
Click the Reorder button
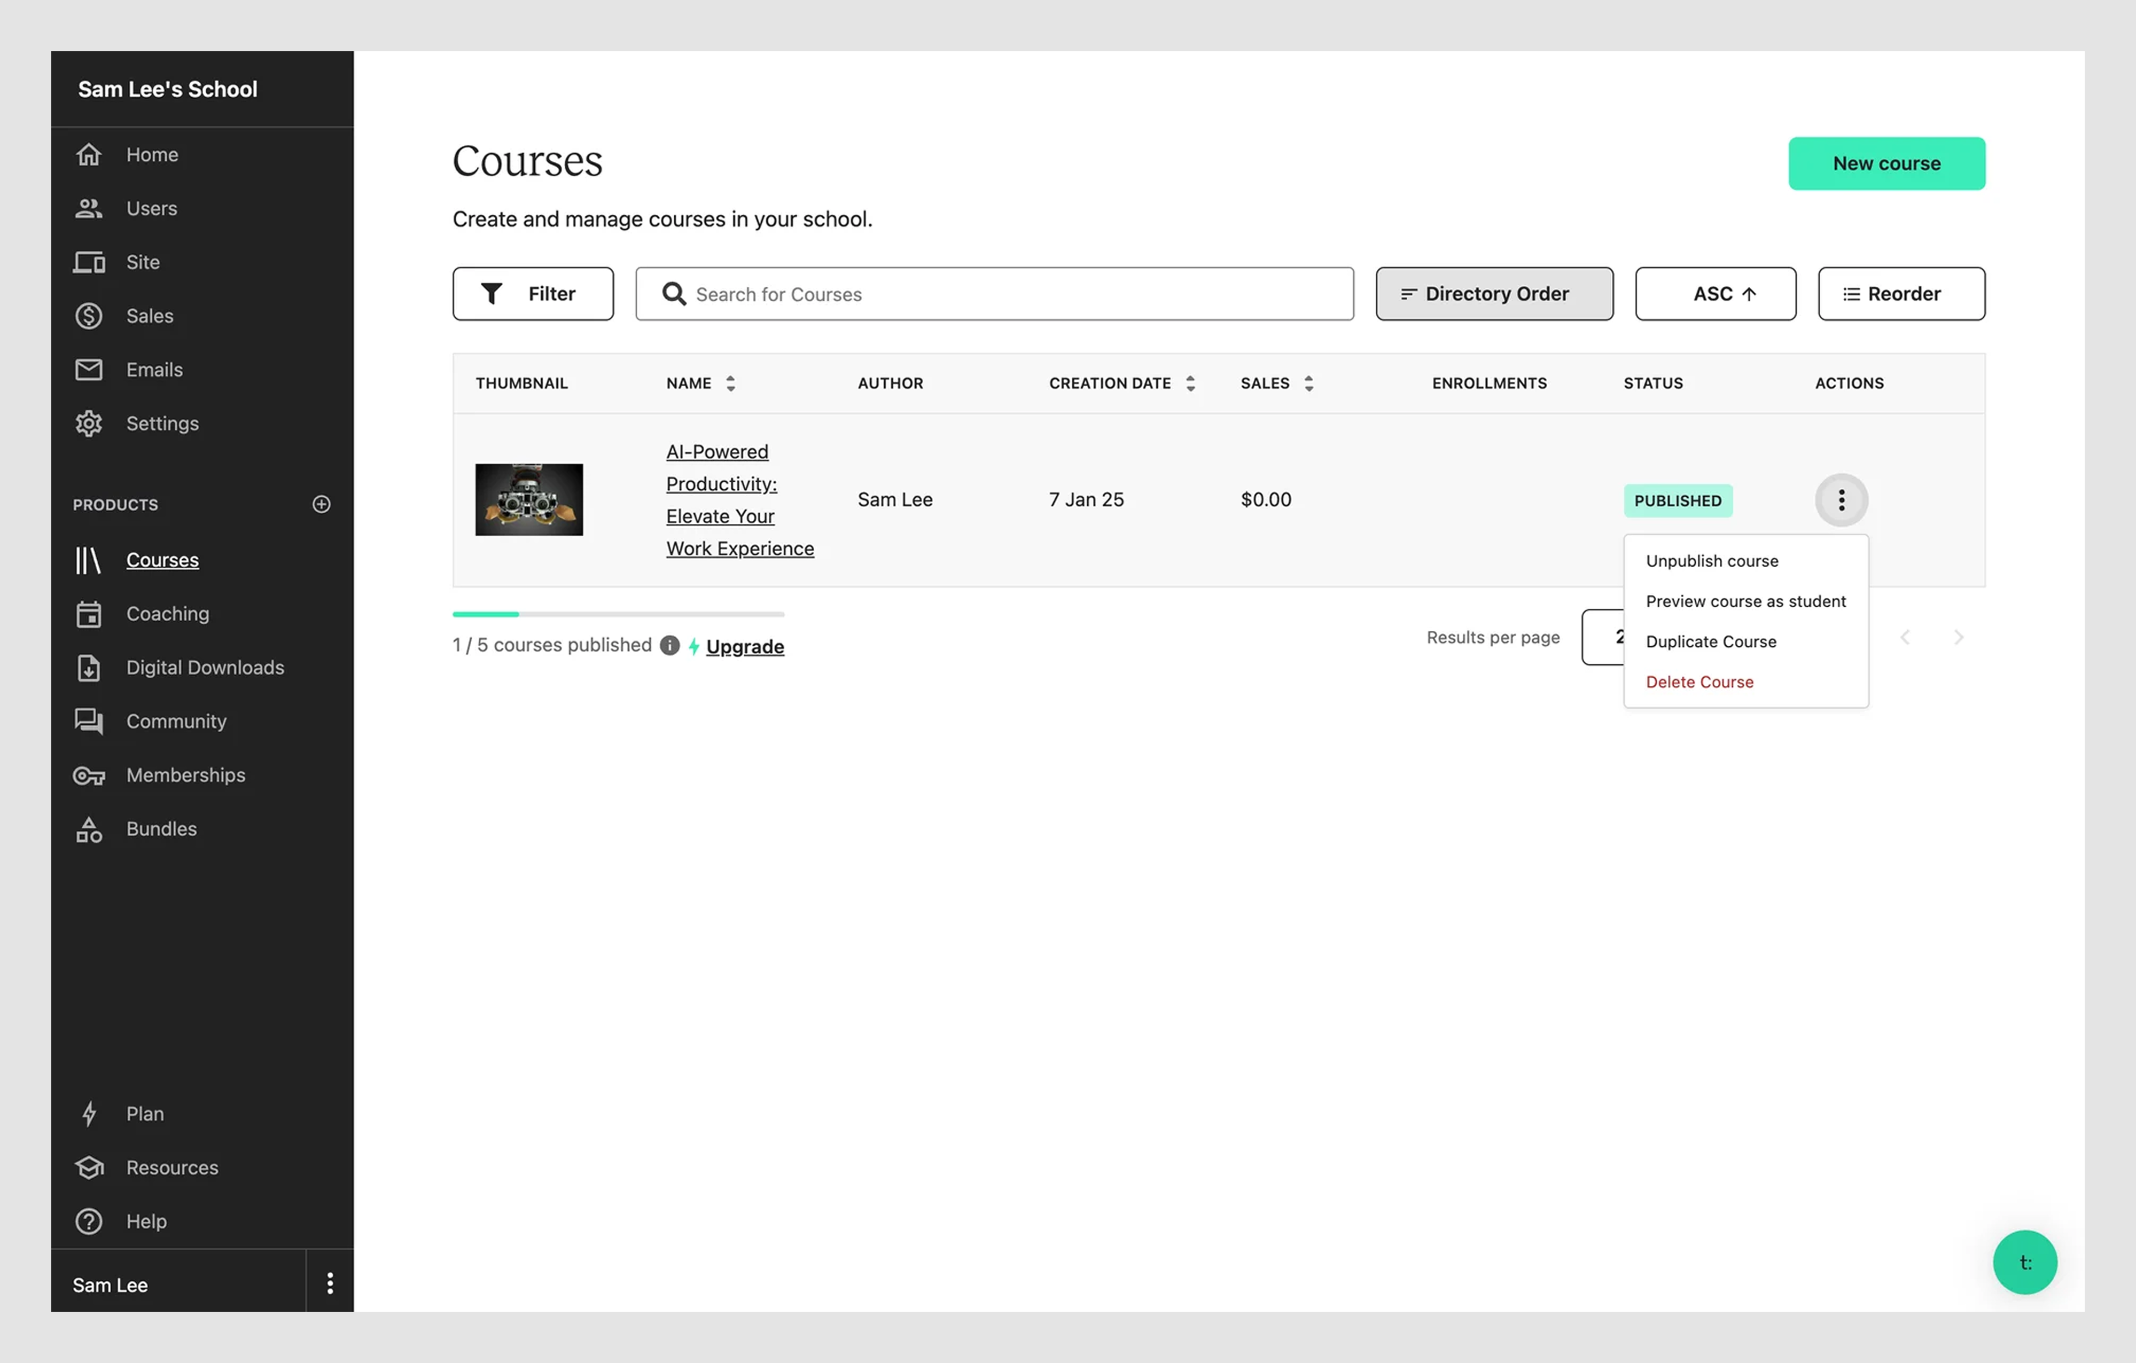coord(1901,294)
